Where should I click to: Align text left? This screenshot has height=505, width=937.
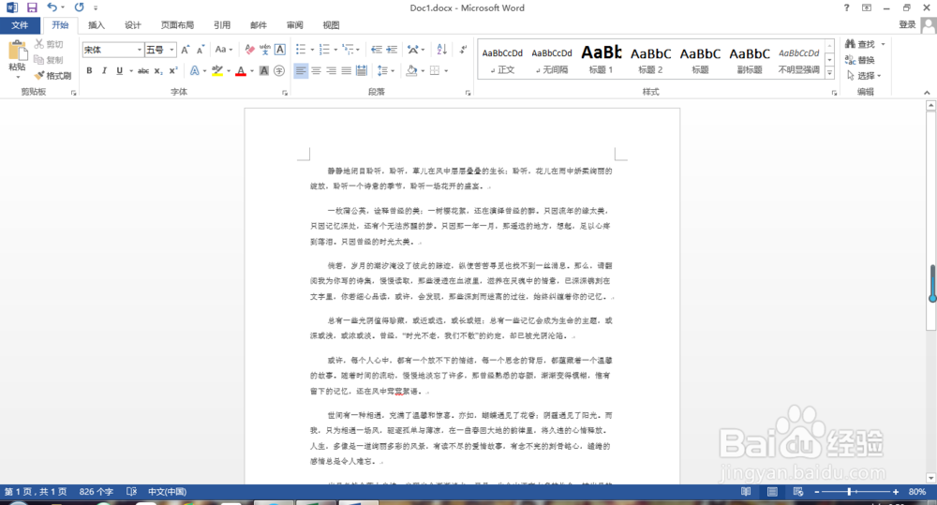(x=301, y=70)
